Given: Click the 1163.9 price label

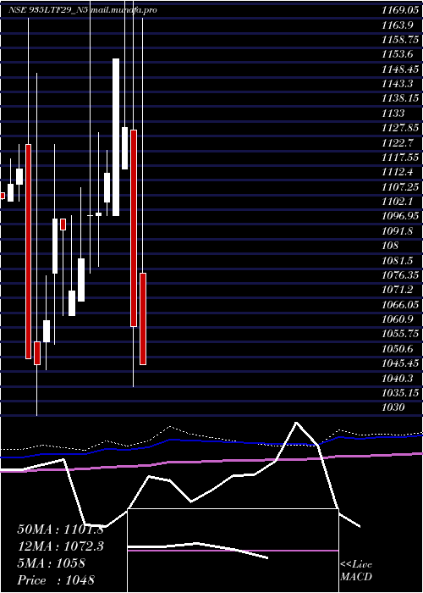Looking at the screenshot, I should [x=398, y=25].
